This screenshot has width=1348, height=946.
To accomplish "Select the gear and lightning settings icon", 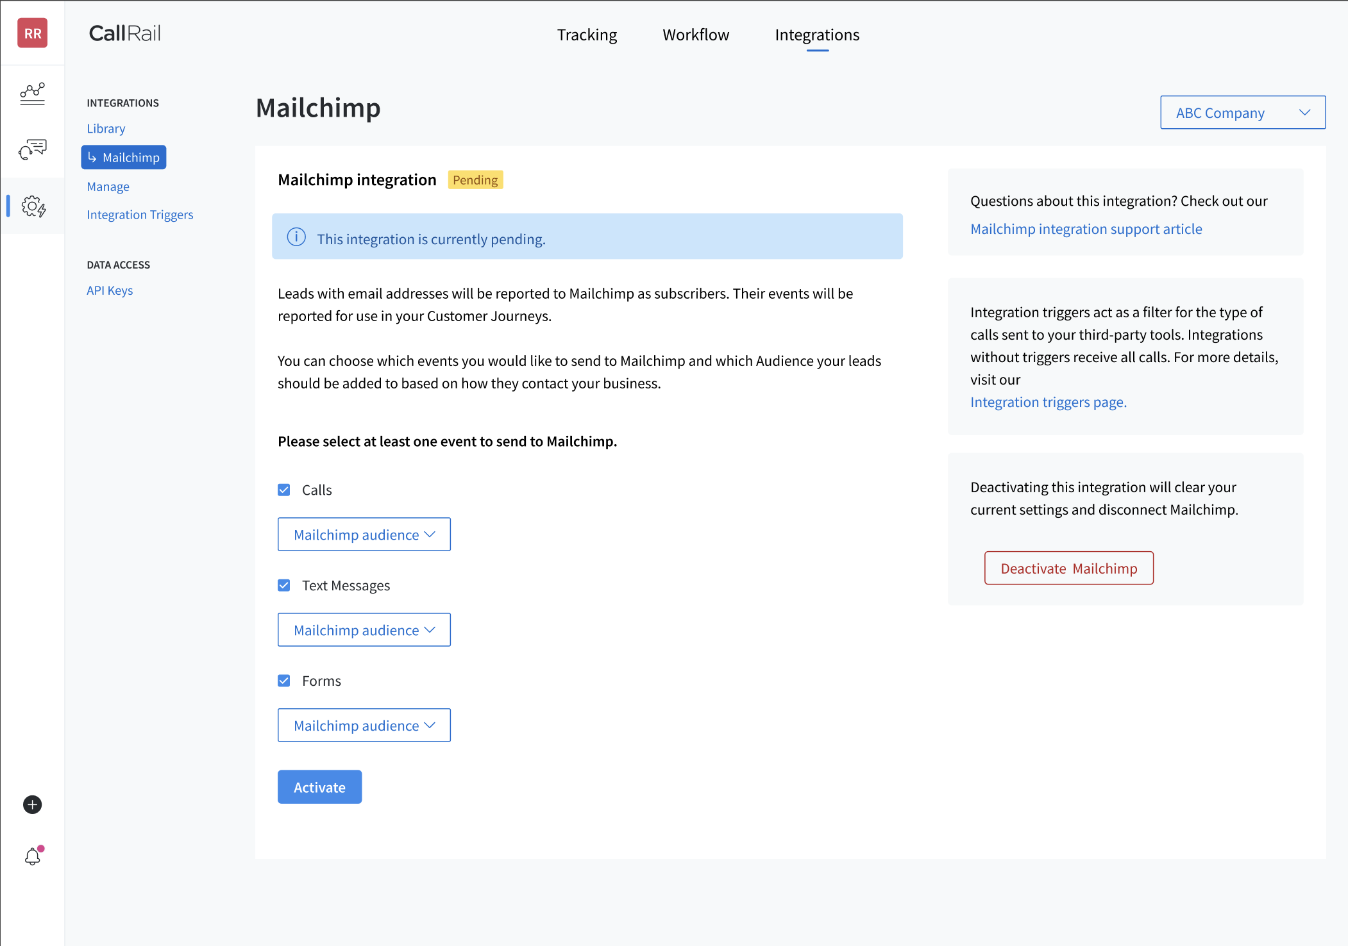I will [33, 206].
